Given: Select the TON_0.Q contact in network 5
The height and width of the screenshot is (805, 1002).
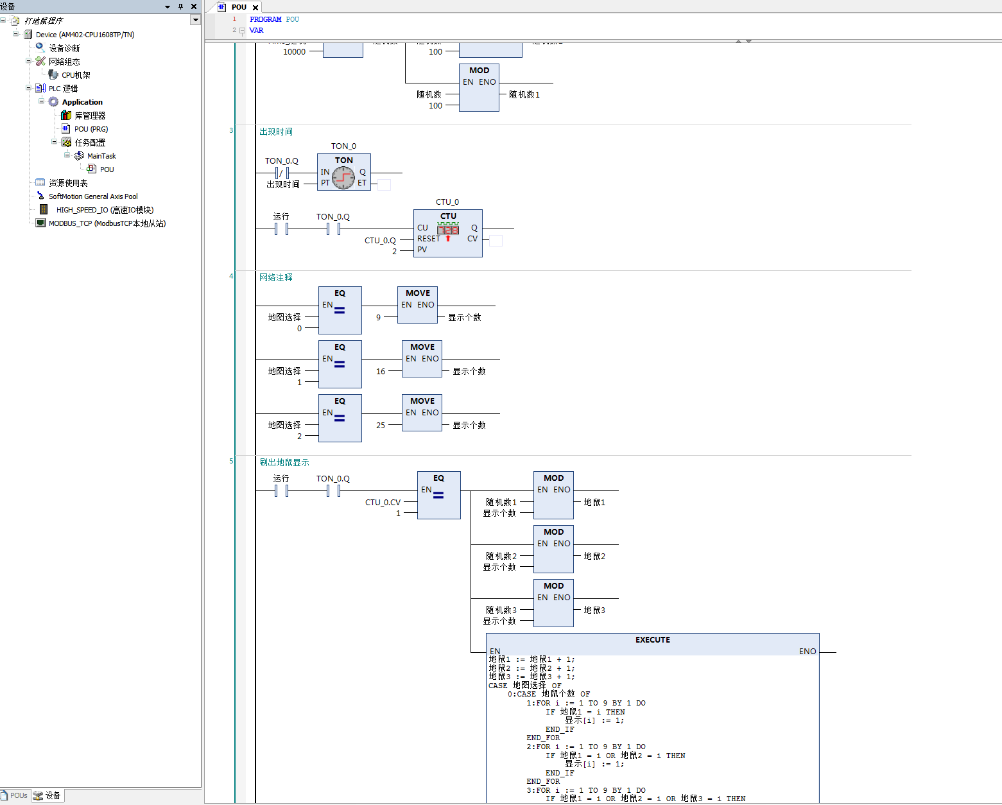Looking at the screenshot, I should (x=333, y=490).
